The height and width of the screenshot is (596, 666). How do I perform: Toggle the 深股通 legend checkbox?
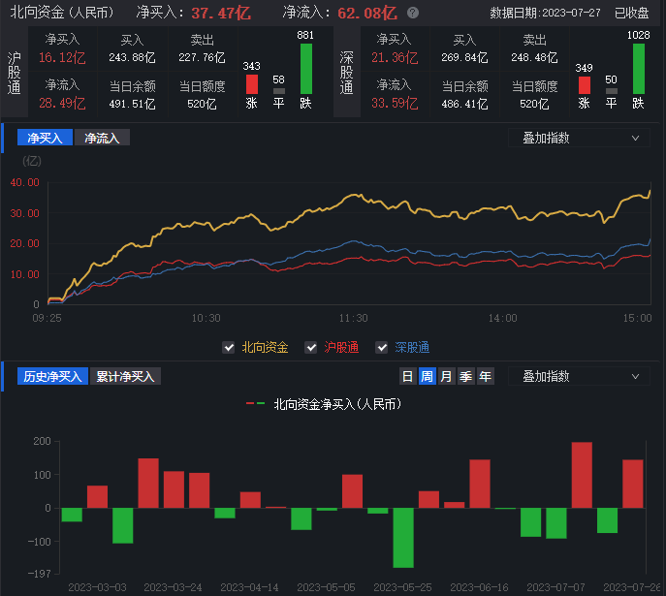coord(381,347)
